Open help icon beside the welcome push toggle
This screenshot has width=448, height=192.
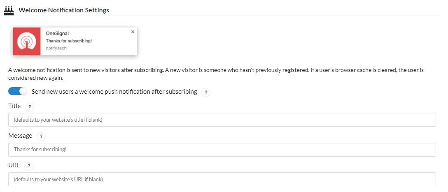[x=206, y=93]
